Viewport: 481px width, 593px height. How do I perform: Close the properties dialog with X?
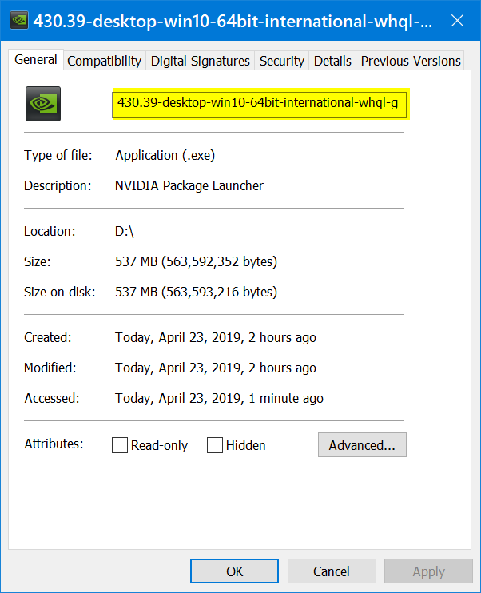coord(457,21)
